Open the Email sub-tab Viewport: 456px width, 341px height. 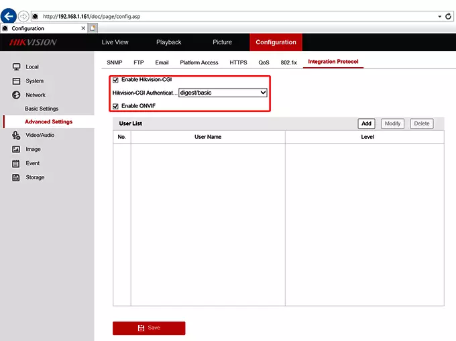pos(162,62)
